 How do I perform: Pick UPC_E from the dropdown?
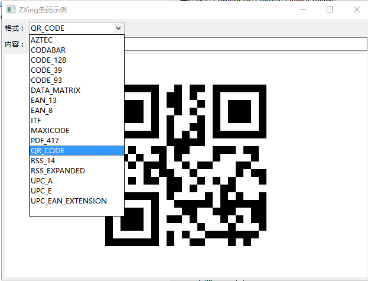[77, 191]
